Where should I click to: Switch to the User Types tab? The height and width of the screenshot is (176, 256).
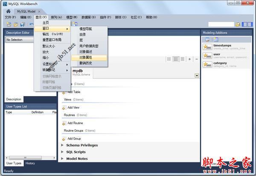click(14, 163)
